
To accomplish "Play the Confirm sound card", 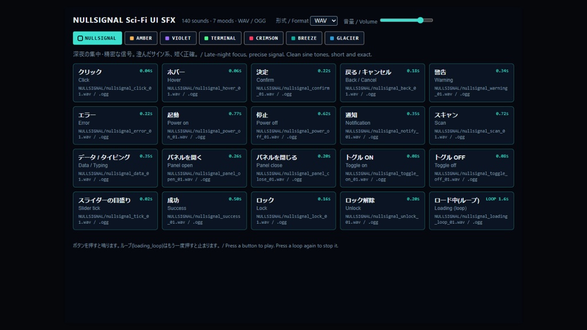I will (293, 82).
